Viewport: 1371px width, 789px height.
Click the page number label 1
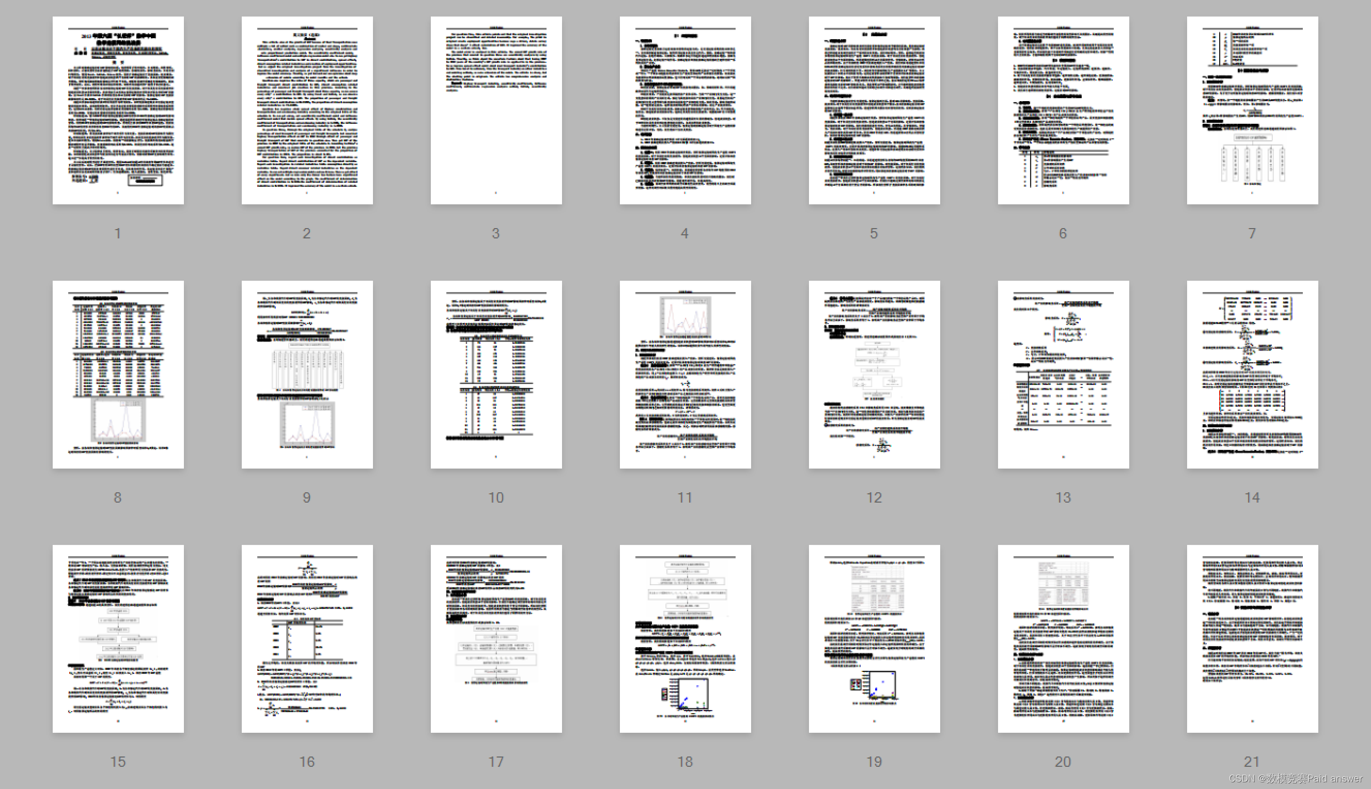tap(118, 234)
